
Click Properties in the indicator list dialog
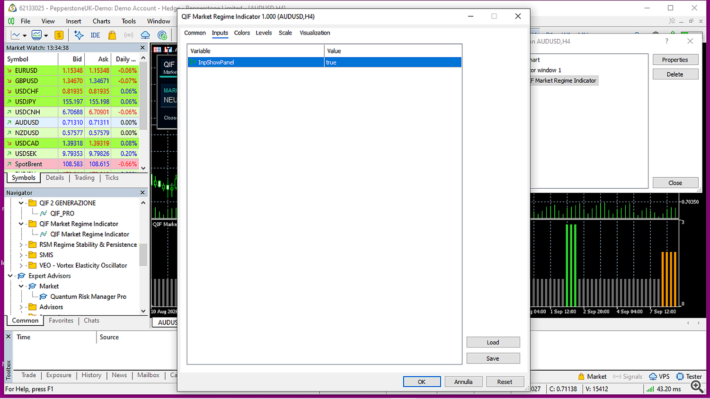[x=675, y=60]
